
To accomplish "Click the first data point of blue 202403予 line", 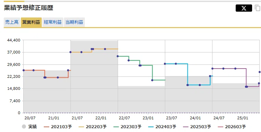I will 165,64.
